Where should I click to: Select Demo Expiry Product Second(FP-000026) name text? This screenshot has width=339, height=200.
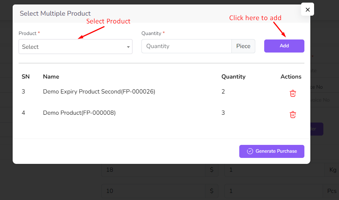(99, 92)
